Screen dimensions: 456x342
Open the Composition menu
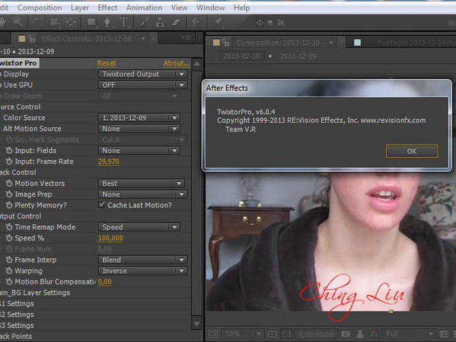[x=40, y=7]
